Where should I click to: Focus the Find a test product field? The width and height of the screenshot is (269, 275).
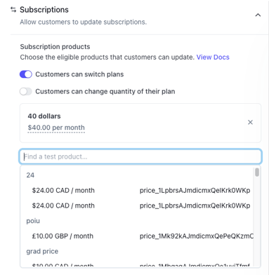(x=140, y=156)
